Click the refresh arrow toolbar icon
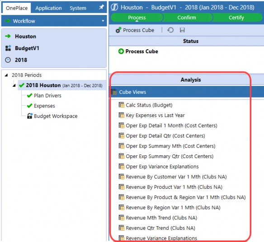The image size is (264, 242). point(170,30)
